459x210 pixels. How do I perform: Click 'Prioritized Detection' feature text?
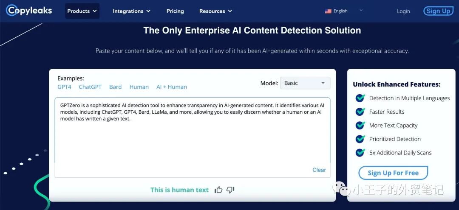click(395, 139)
